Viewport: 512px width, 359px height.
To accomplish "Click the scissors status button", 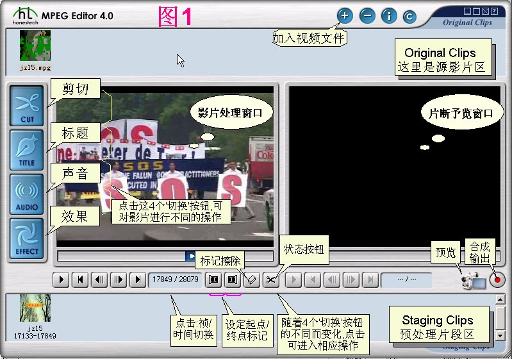I will (272, 280).
